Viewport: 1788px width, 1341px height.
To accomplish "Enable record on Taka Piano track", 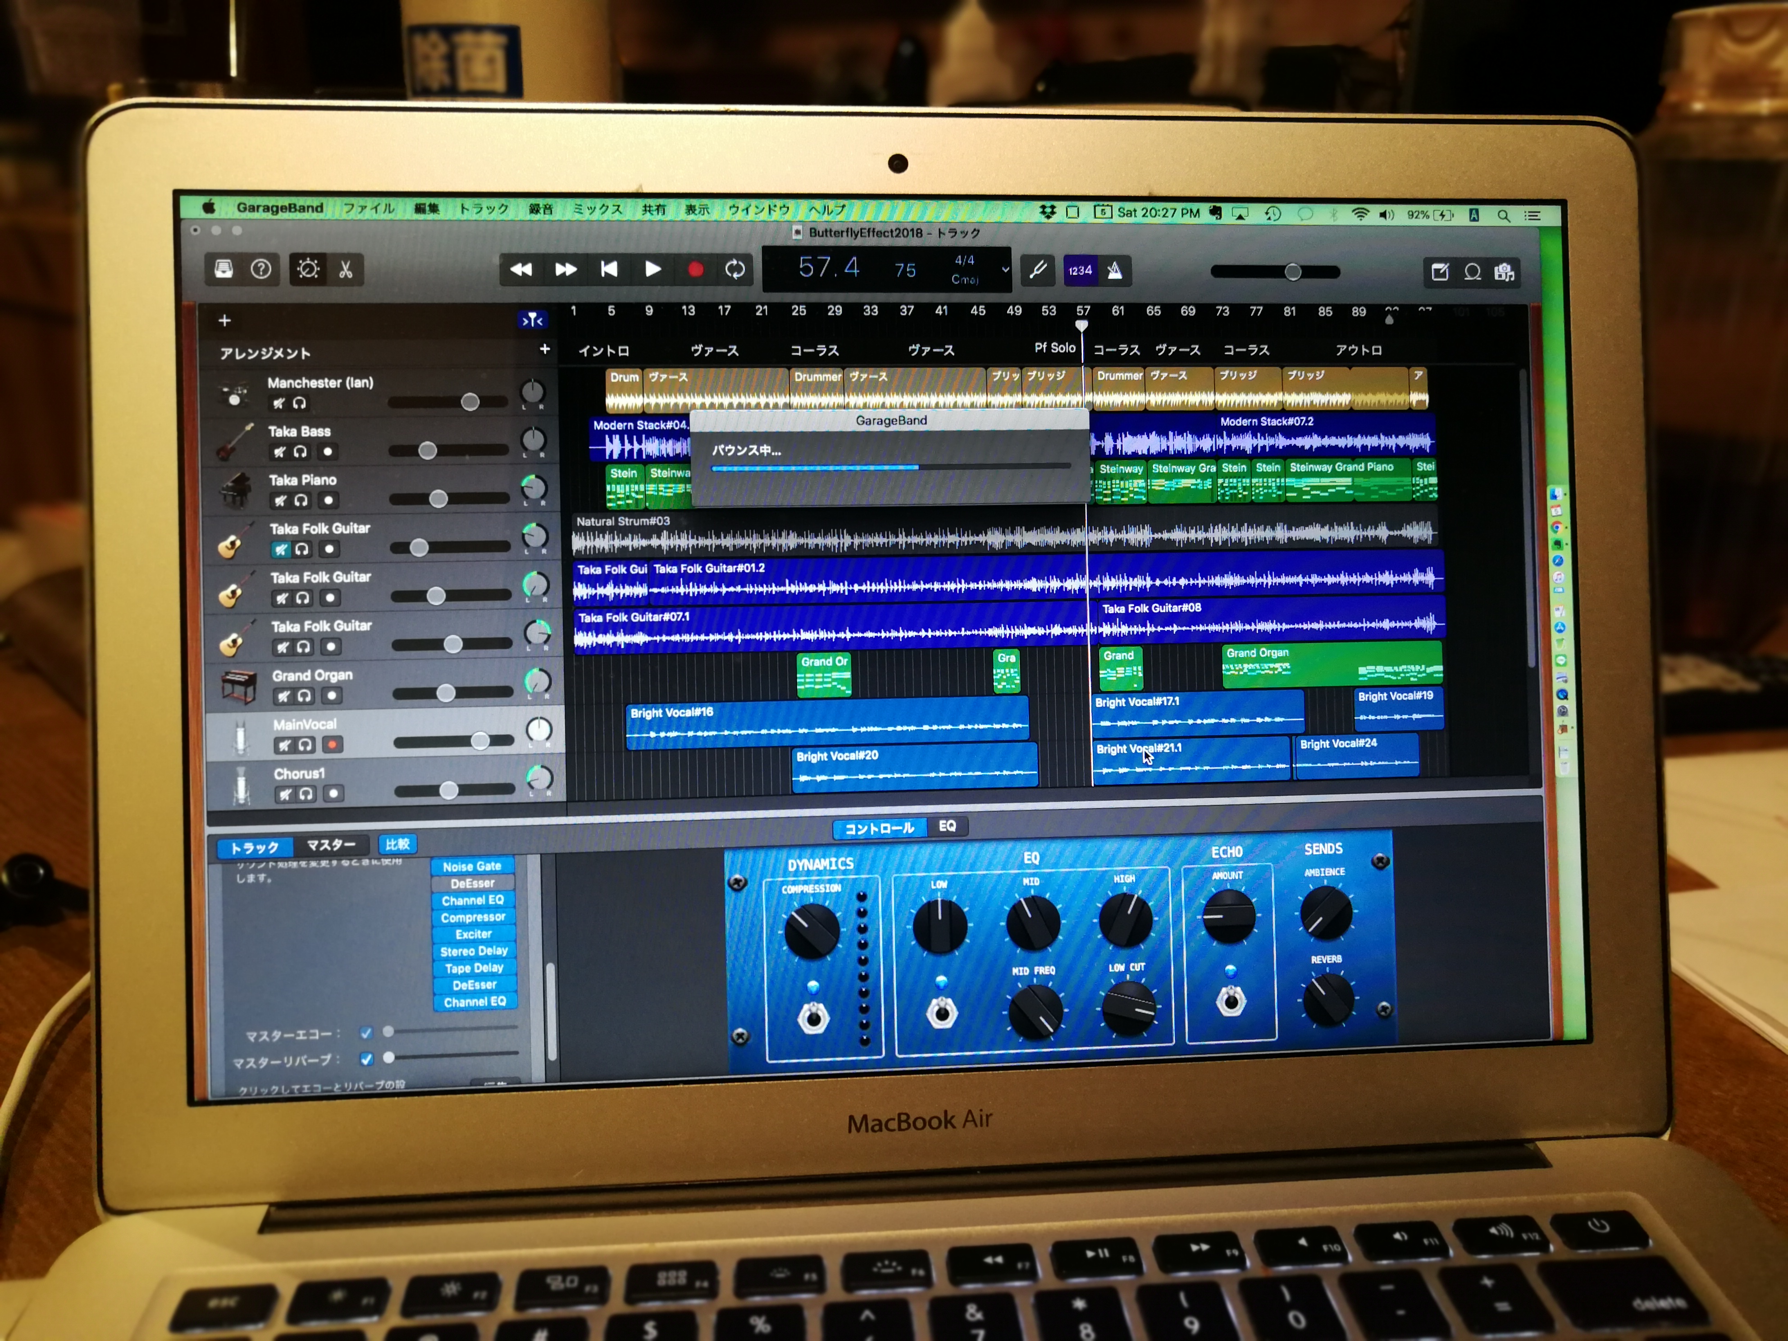I will coord(328,500).
